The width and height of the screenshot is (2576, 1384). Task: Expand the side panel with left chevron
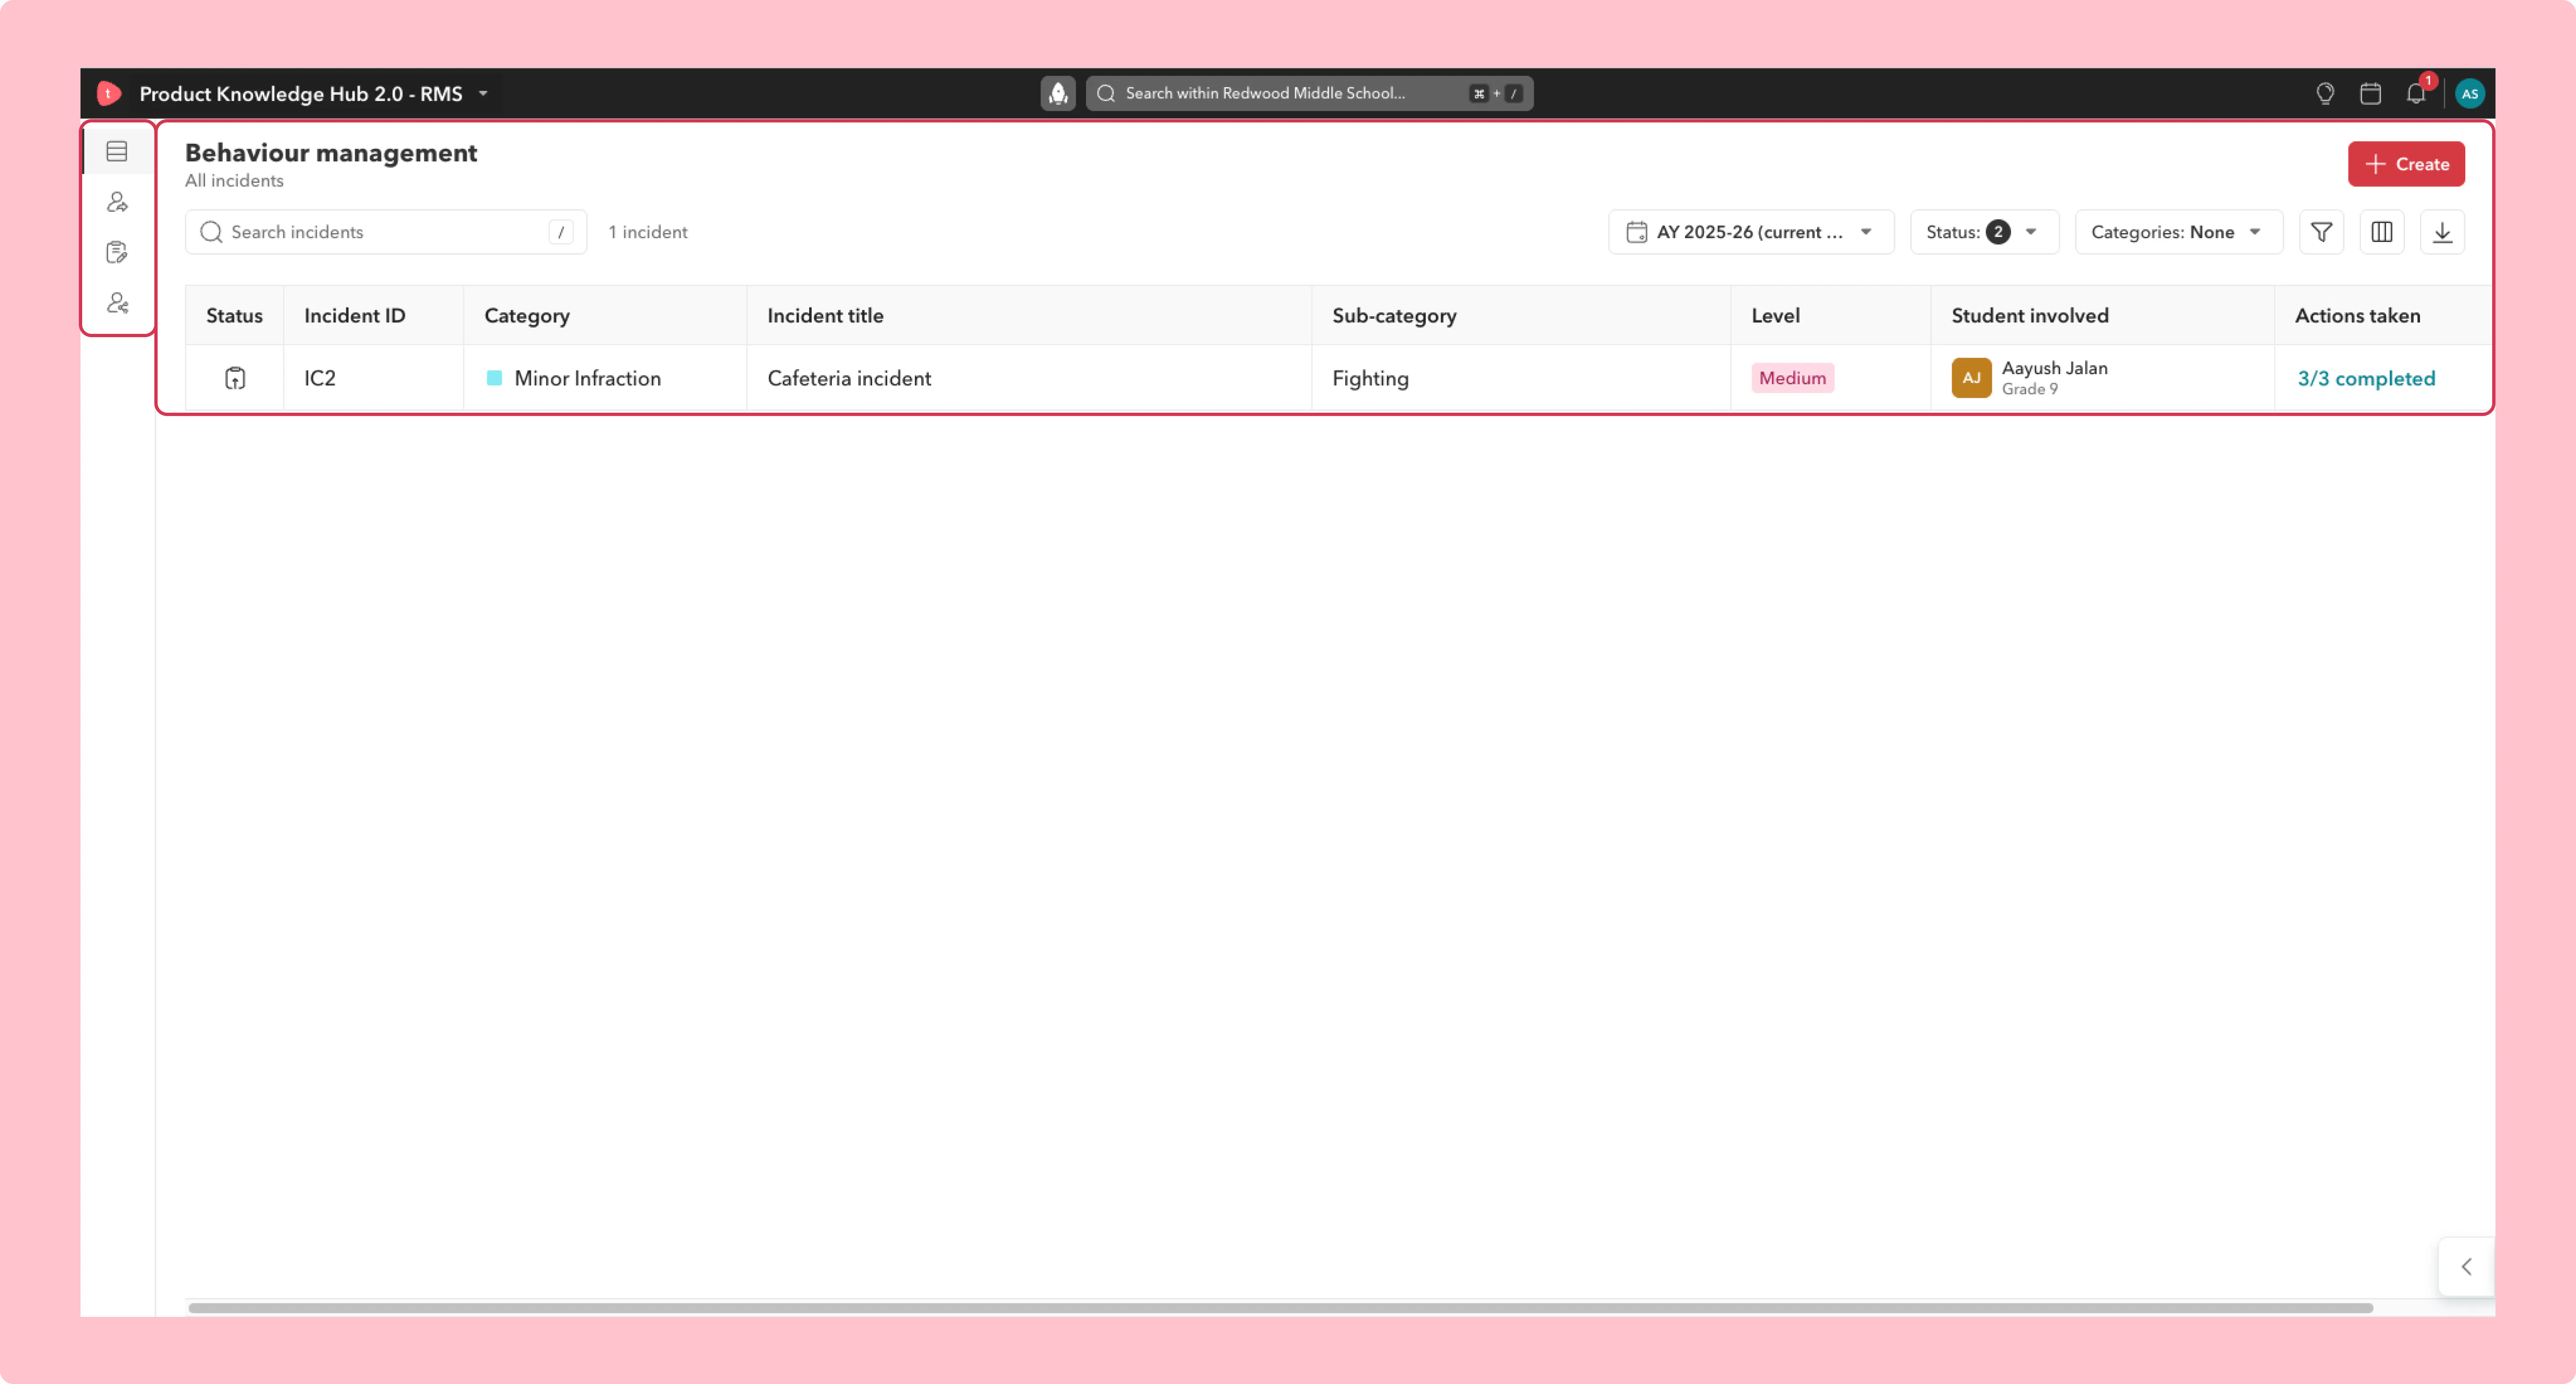[x=2466, y=1266]
